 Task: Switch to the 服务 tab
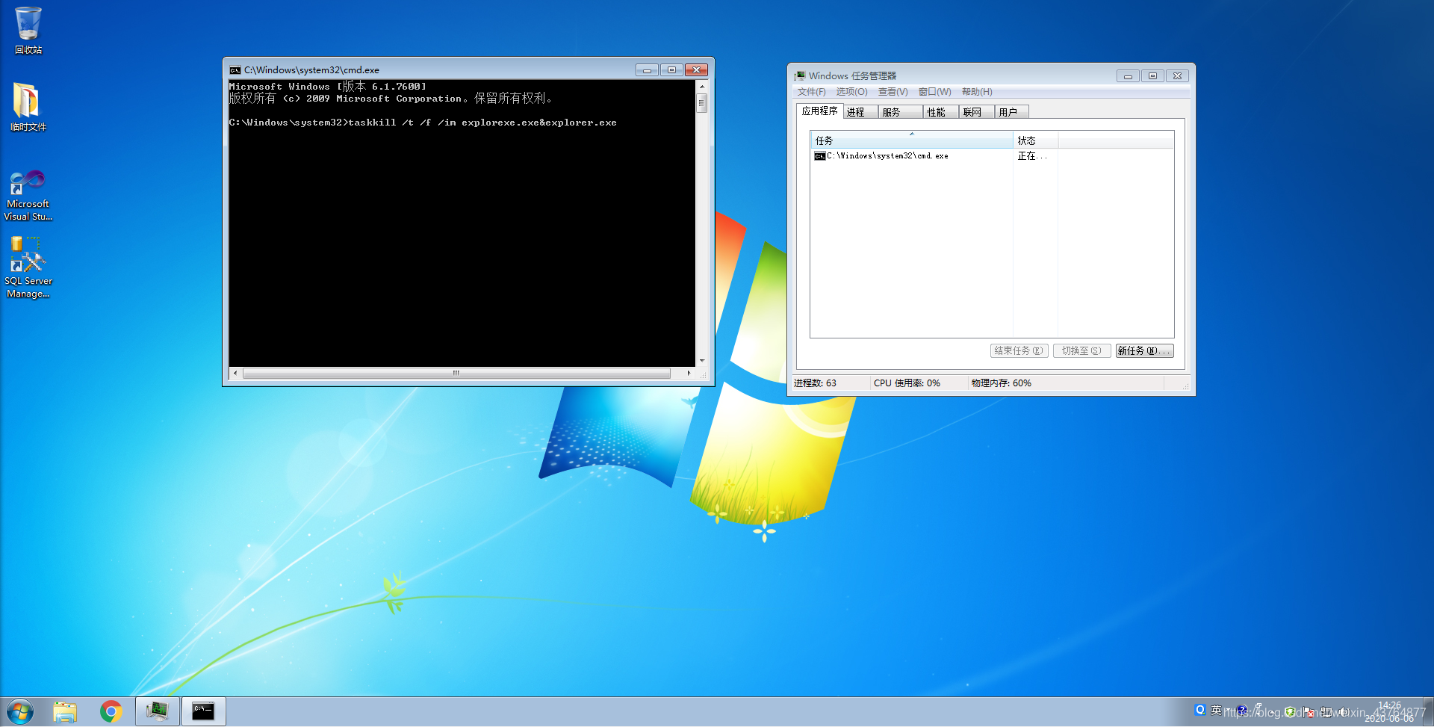coord(900,112)
